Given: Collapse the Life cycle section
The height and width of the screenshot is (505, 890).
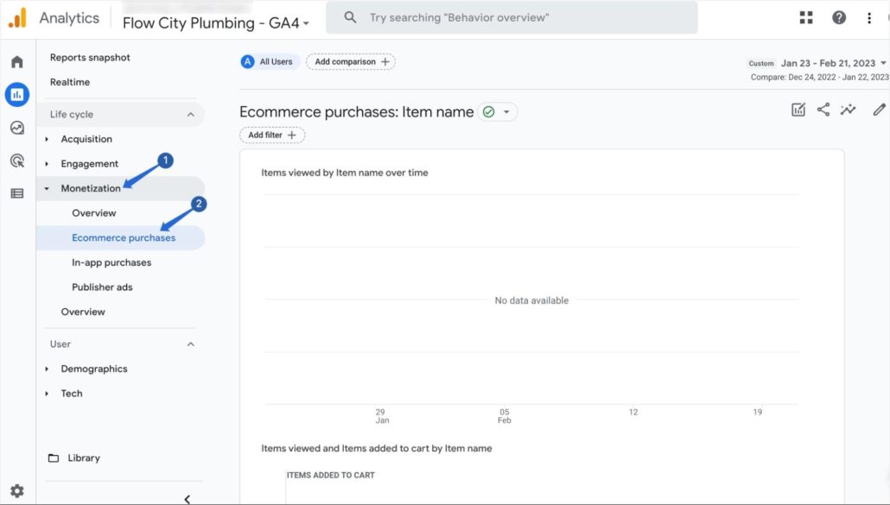Looking at the screenshot, I should (191, 115).
